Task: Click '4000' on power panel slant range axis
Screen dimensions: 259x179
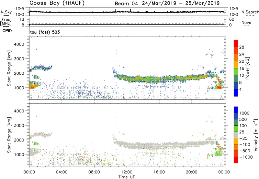Action: tap(19, 44)
